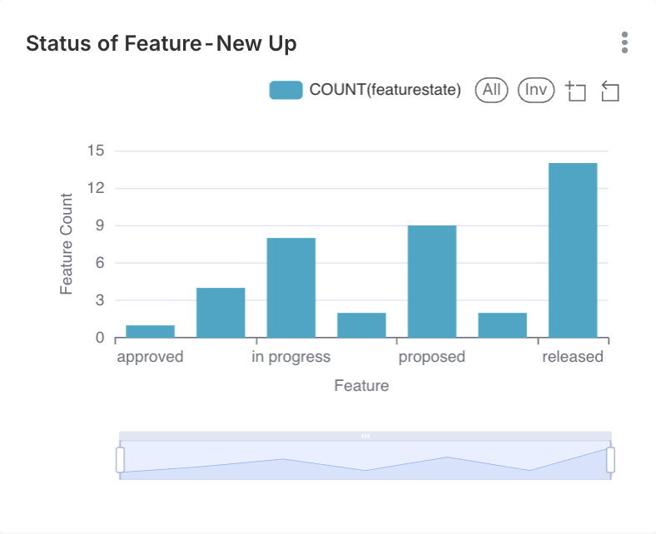The image size is (656, 534).
Task: Click the in progress bar
Action: (x=291, y=287)
